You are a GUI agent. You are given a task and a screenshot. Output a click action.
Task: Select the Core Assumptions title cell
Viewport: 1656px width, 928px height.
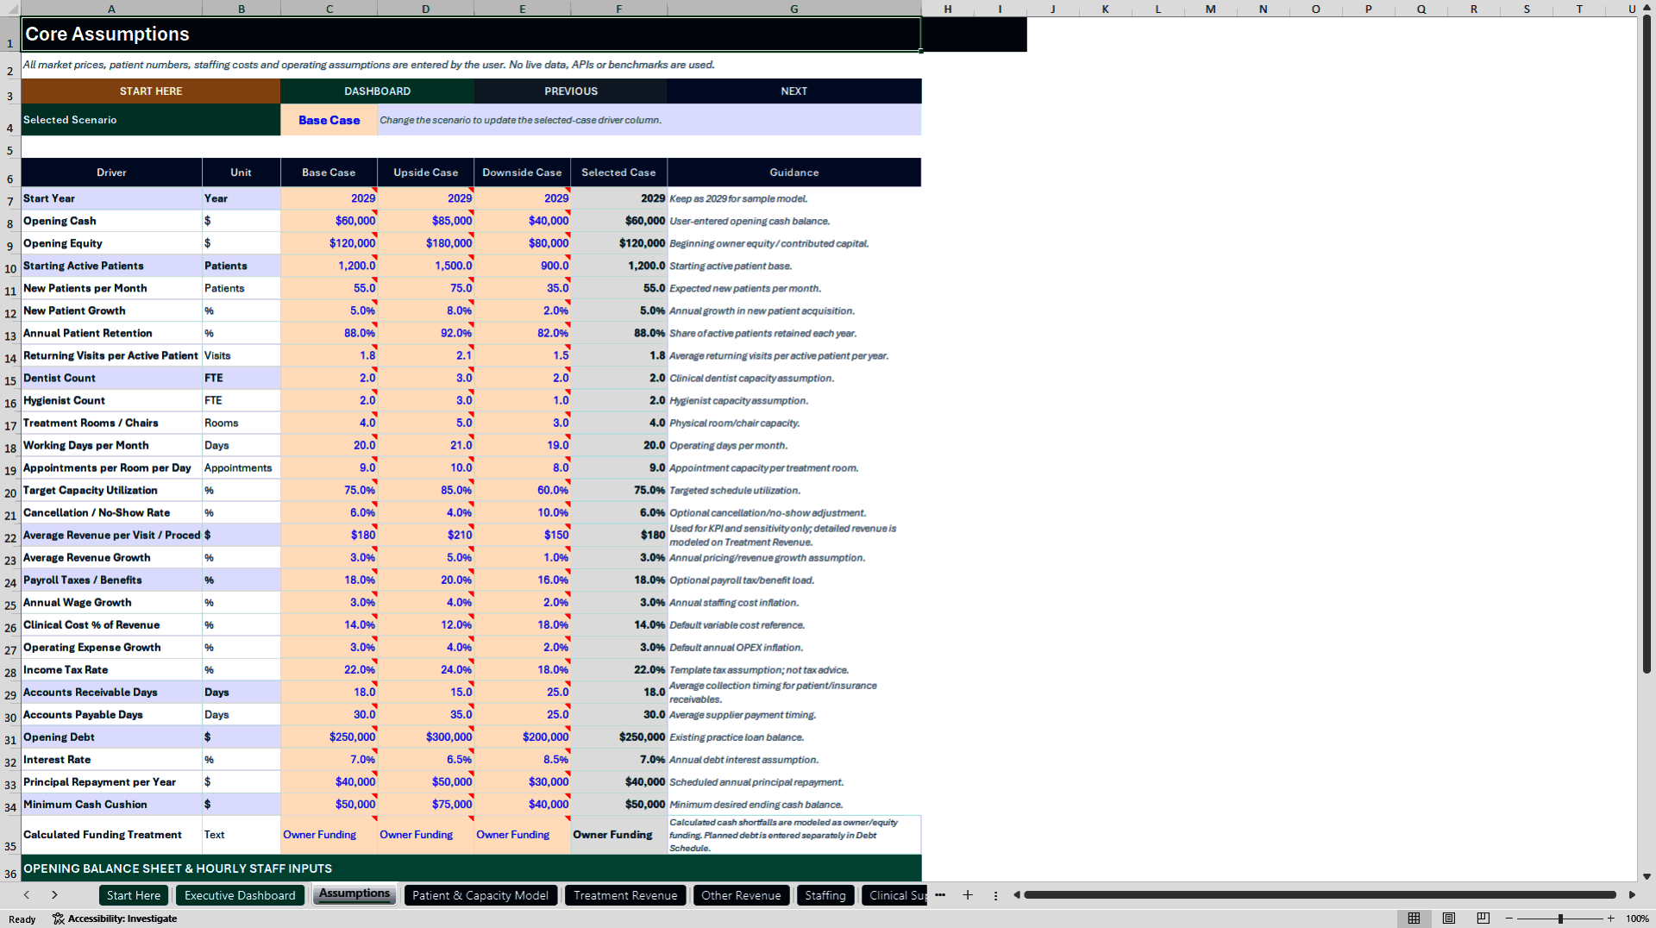click(x=471, y=34)
